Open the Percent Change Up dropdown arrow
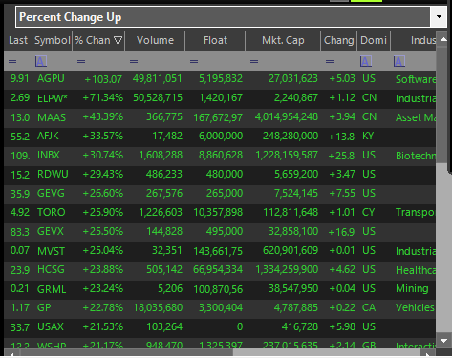The width and height of the screenshot is (452, 358). point(439,16)
